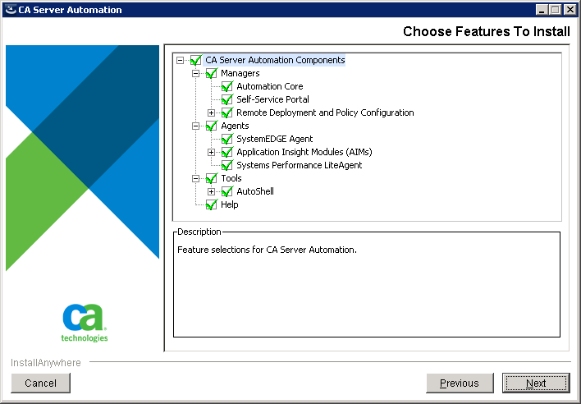The width and height of the screenshot is (581, 404).
Task: Uncheck Remote Deployment and Policy Configuration checkbox
Action: click(x=226, y=112)
